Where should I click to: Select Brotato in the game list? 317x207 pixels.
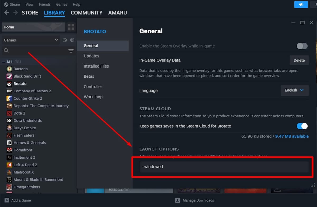[20, 84]
